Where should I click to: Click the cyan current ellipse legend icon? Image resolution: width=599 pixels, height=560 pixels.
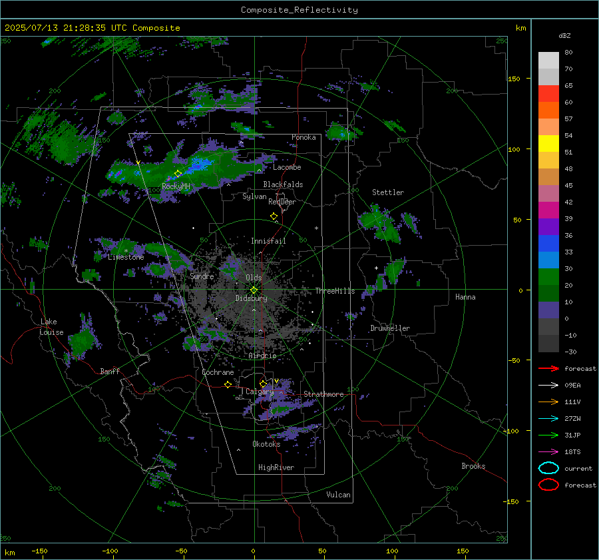click(x=548, y=468)
